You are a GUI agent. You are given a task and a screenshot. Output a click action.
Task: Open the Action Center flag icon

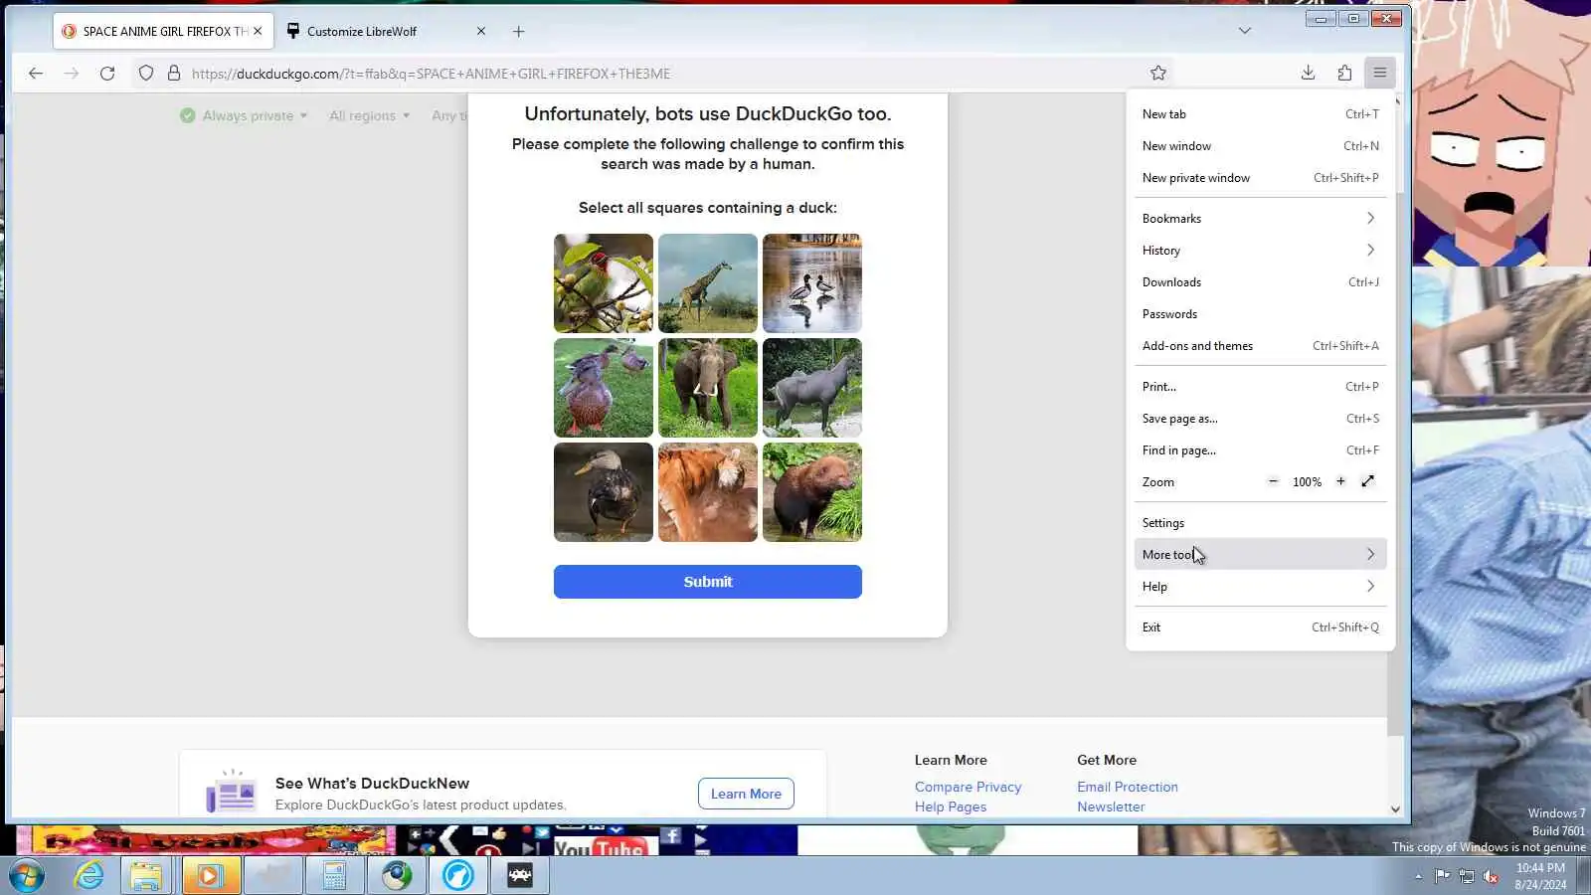pos(1442,876)
